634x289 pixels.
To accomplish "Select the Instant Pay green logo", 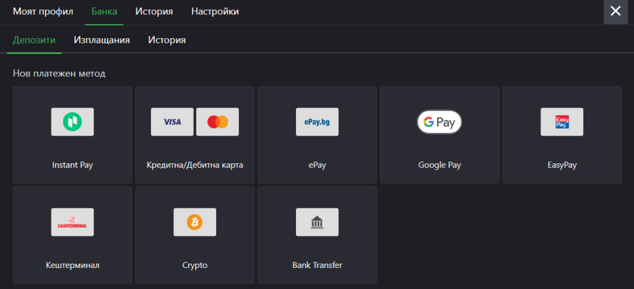I will click(x=72, y=122).
